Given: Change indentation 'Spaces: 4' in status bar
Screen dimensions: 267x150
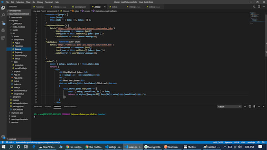Looking at the screenshot, I should 229,142.
